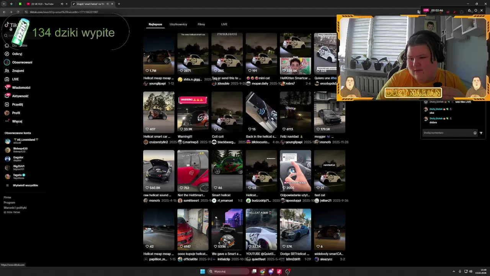Switch to the Użytkownicy tab

[178, 24]
